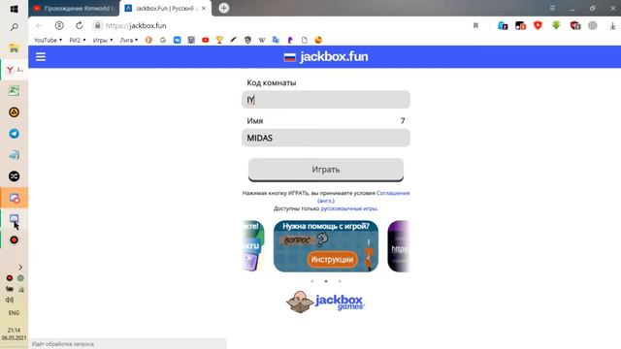Open a new browser tab
Screen dimensions: 621x349
tap(224, 8)
